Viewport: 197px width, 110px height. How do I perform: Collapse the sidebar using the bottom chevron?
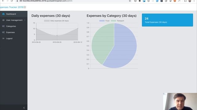(24, 108)
